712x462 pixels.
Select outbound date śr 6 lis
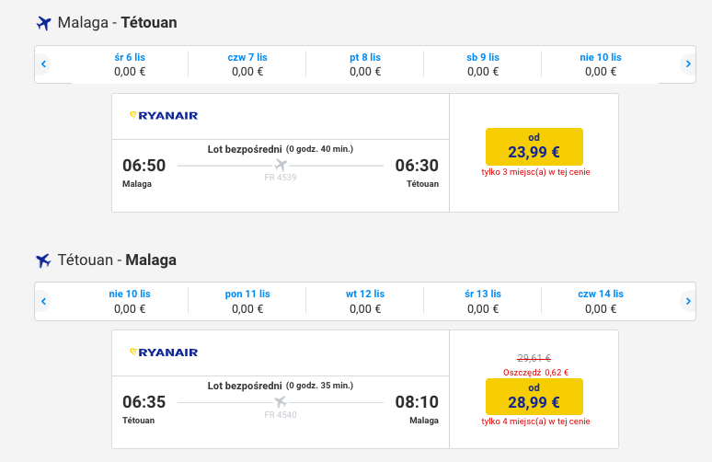click(x=130, y=64)
